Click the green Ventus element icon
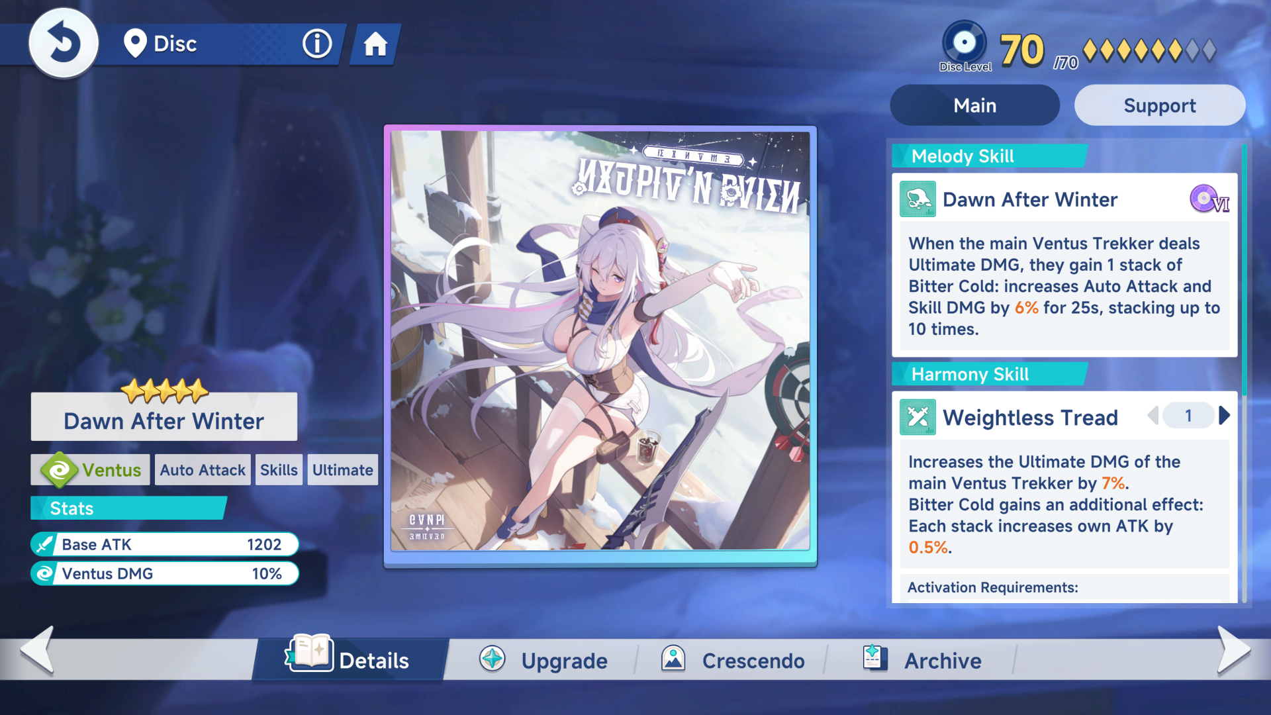1271x715 pixels. coord(58,470)
